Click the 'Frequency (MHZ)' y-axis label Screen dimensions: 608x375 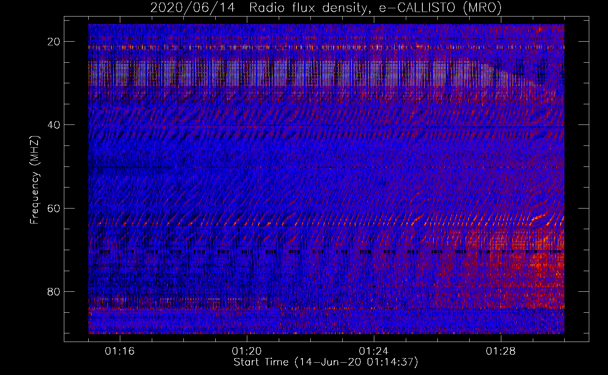(35, 180)
